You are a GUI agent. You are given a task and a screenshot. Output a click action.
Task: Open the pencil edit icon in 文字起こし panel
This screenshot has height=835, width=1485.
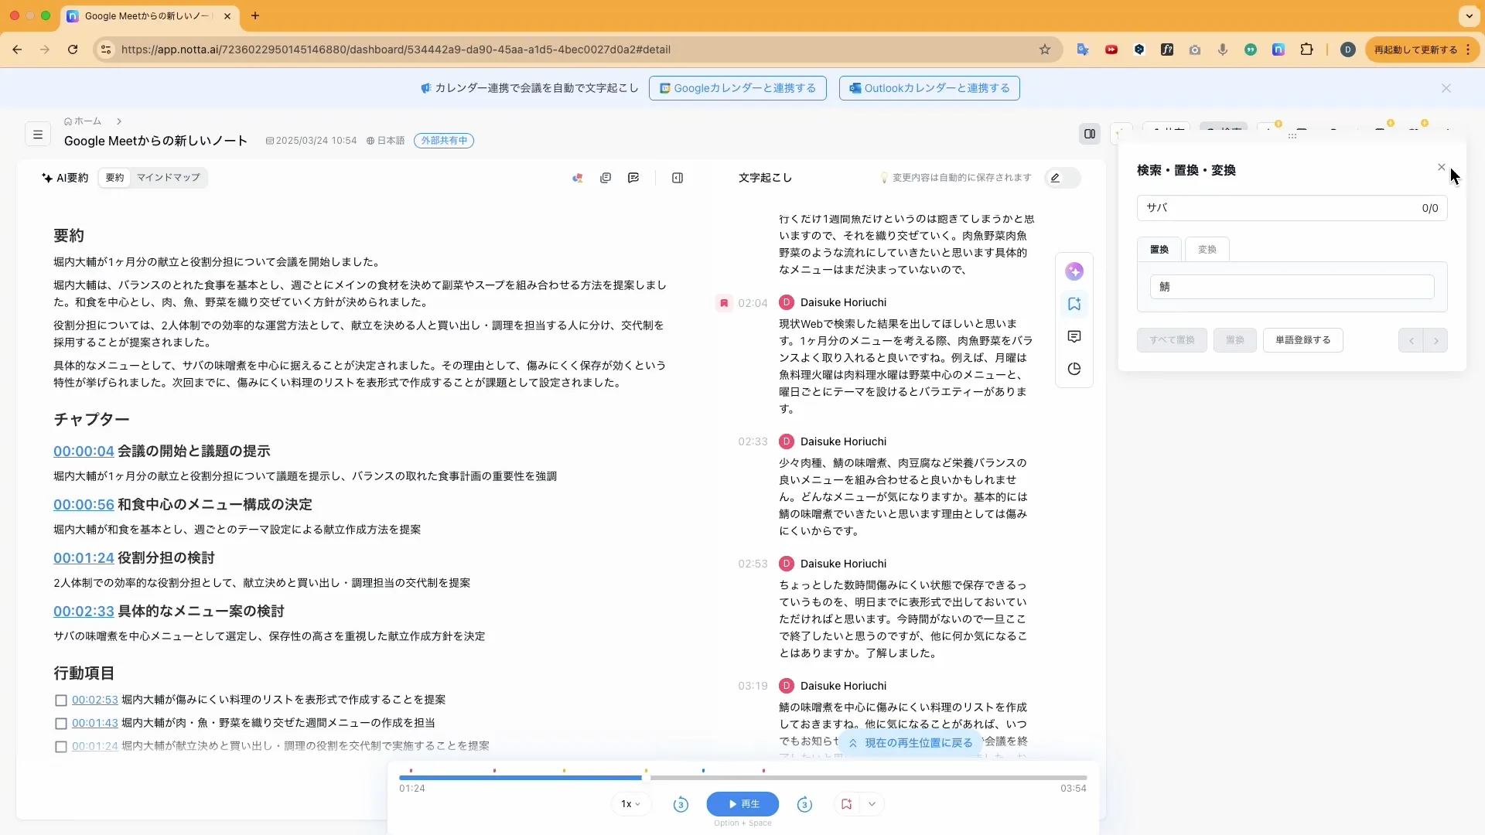click(1056, 177)
